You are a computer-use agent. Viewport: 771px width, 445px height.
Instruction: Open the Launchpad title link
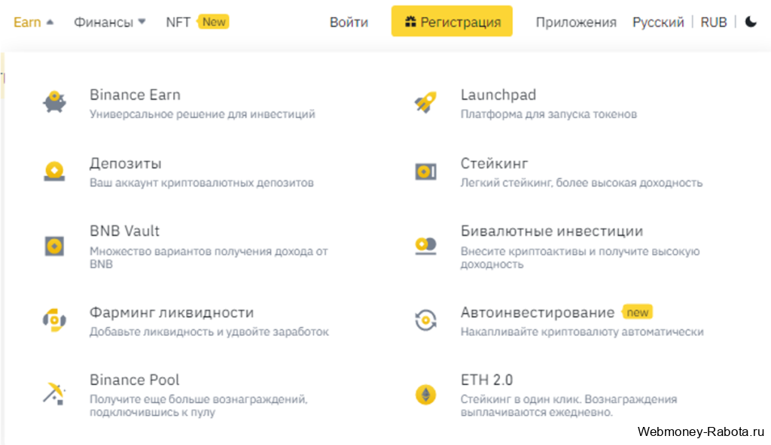tap(498, 94)
